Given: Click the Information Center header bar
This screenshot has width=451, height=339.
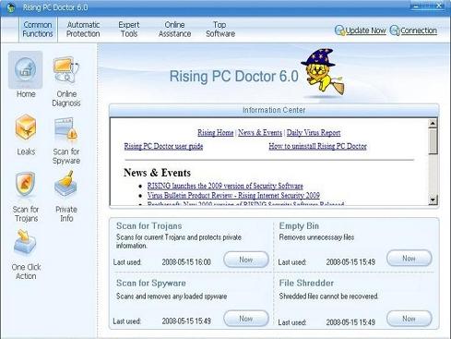Looking at the screenshot, I should click(274, 110).
